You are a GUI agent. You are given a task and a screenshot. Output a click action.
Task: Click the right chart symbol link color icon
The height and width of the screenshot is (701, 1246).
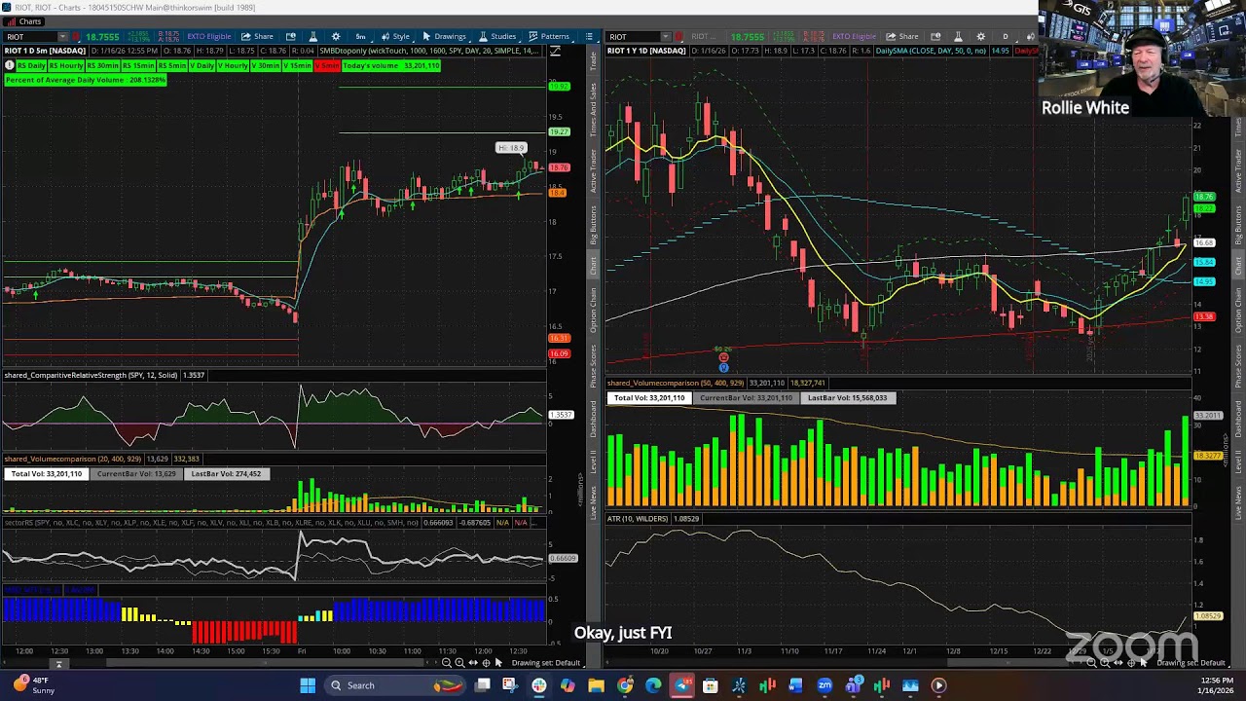coord(679,37)
